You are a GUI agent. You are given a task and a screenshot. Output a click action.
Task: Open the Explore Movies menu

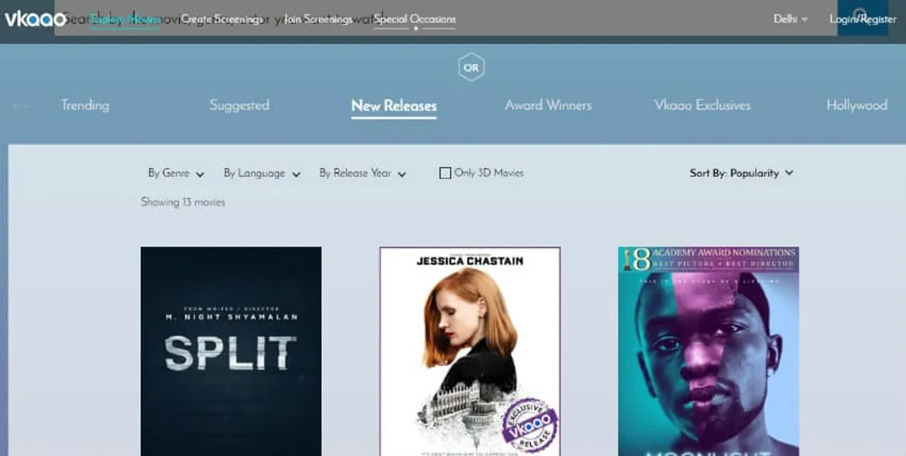click(x=125, y=19)
